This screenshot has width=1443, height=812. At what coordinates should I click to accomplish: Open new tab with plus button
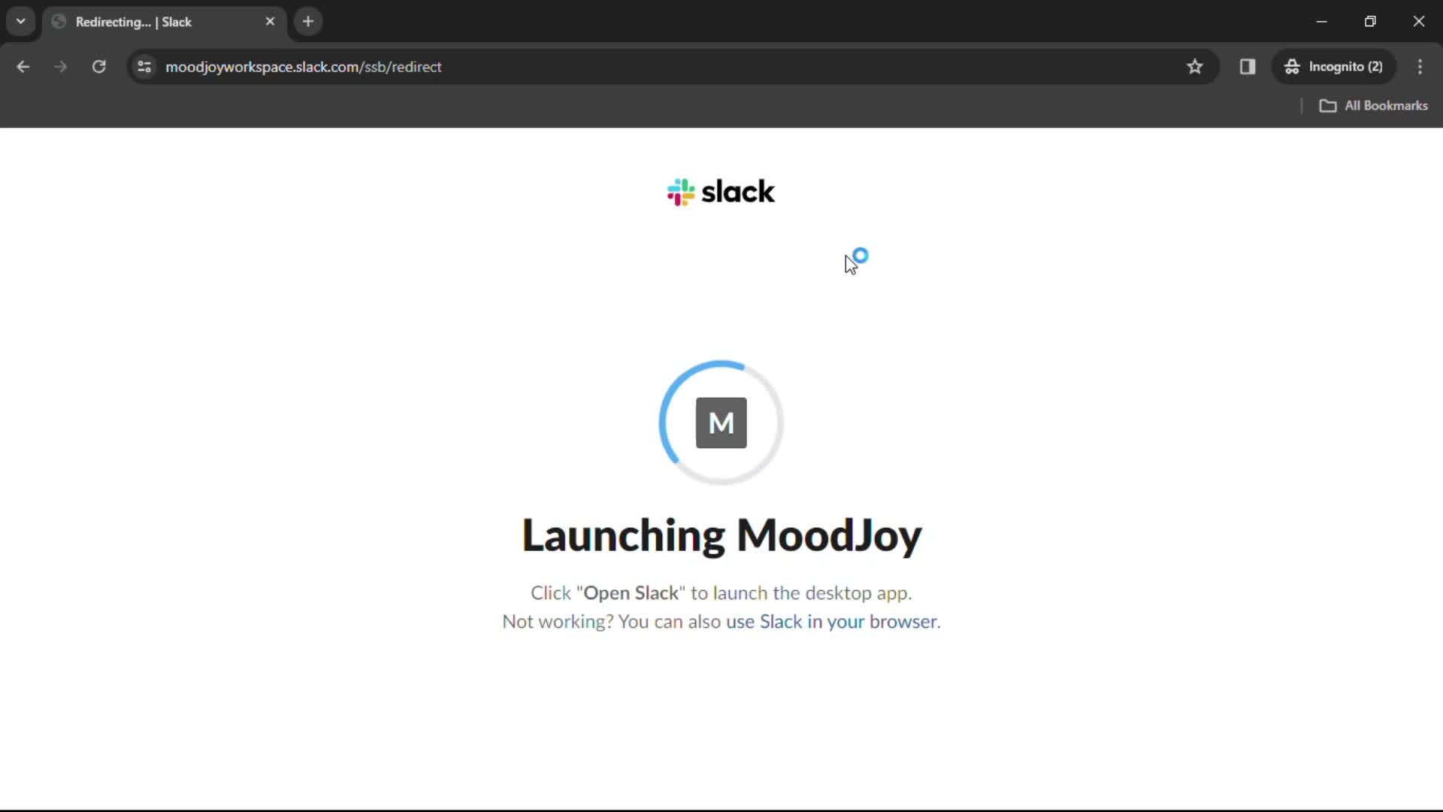pyautogui.click(x=309, y=22)
